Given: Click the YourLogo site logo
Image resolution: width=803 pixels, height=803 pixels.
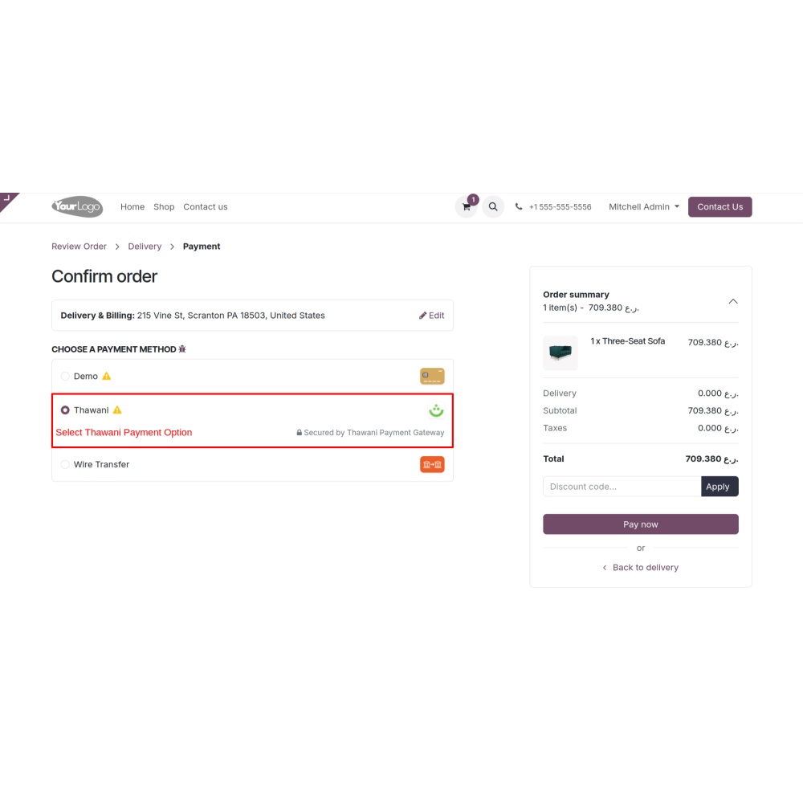Looking at the screenshot, I should tap(77, 207).
